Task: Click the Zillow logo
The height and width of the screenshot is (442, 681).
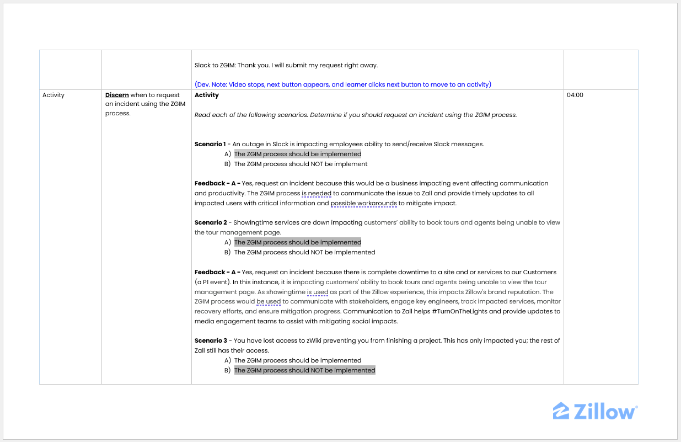Action: click(x=595, y=412)
